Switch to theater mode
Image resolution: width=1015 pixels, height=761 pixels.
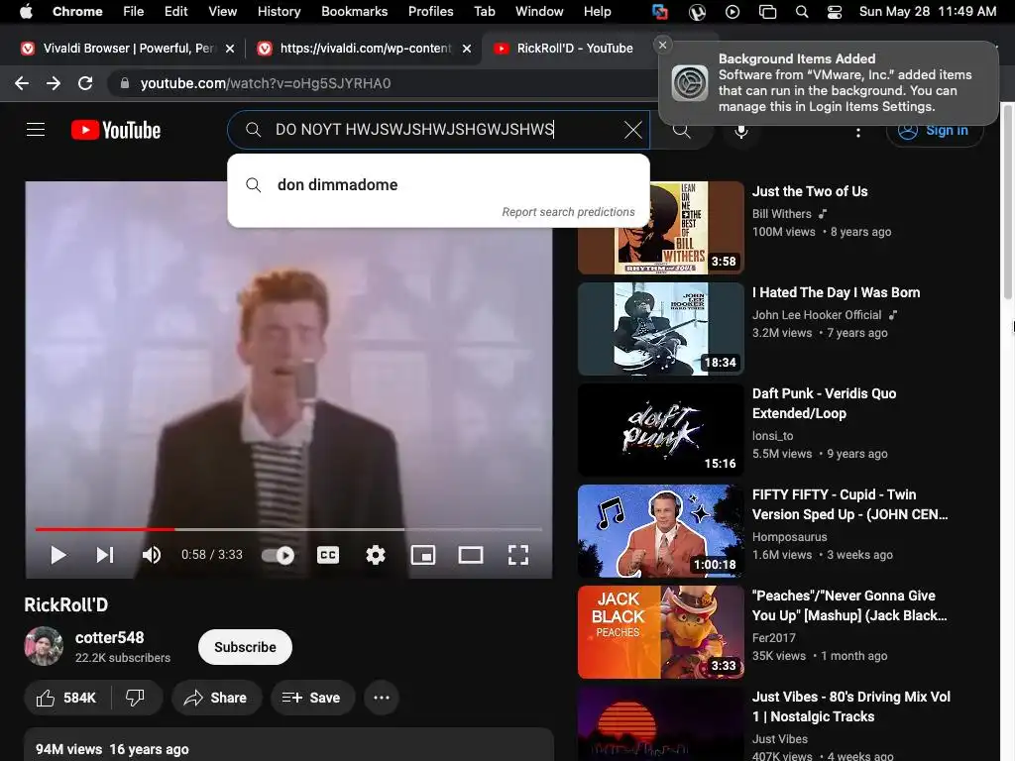pyautogui.click(x=471, y=555)
